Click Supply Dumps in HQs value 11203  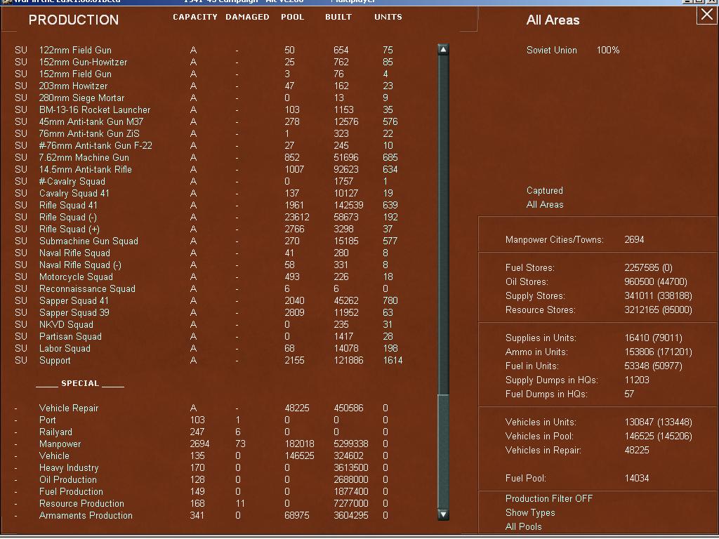637,380
